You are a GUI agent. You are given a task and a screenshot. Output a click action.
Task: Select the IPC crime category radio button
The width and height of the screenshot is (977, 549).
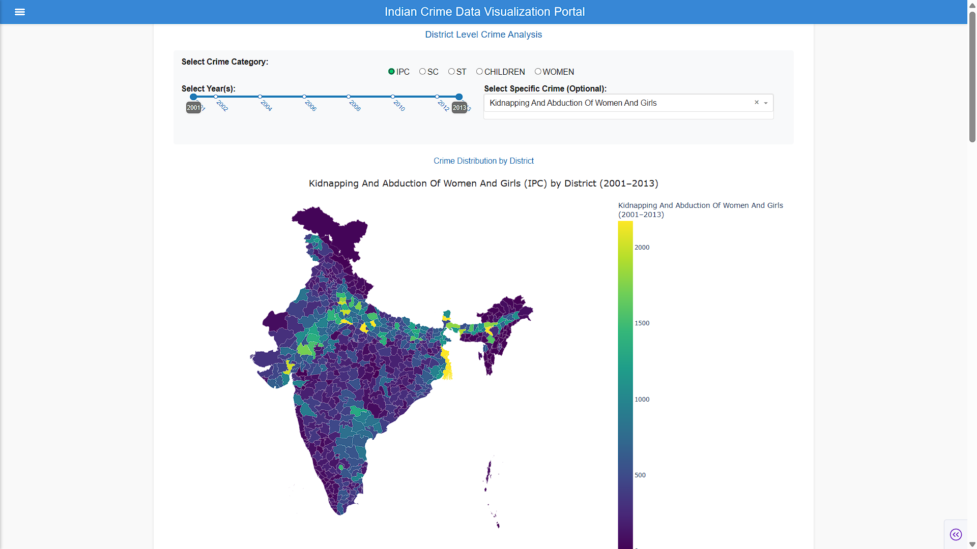coord(391,72)
